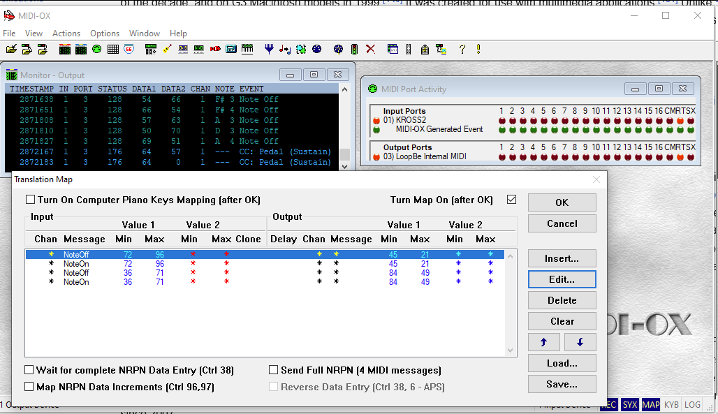Screen dimensions: 718x414
Task: Open the piano keyboard toolbar icon
Action: pos(247,49)
